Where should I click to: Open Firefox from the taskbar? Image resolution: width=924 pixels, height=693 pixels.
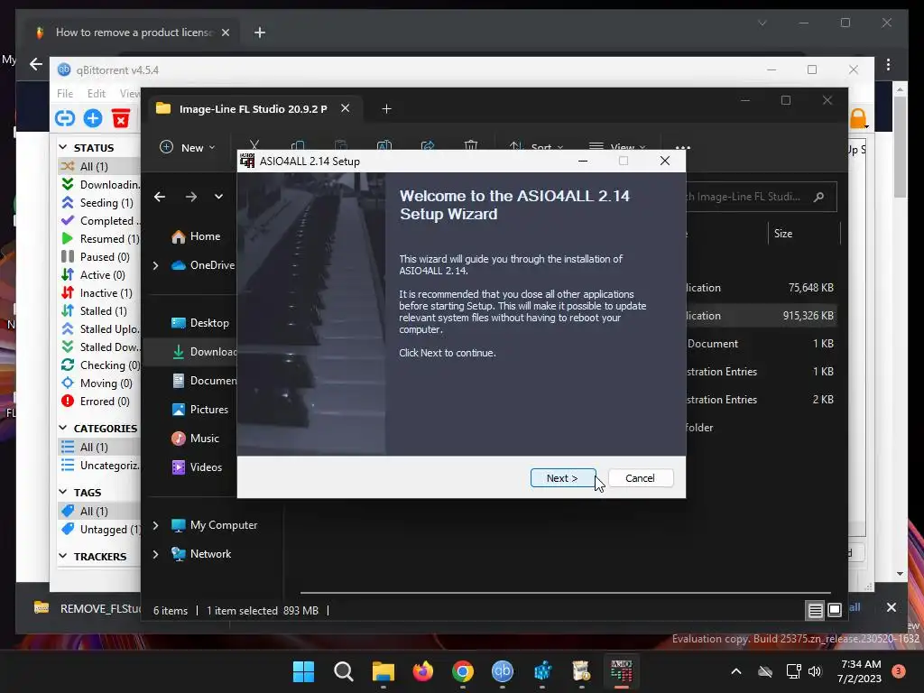click(423, 671)
